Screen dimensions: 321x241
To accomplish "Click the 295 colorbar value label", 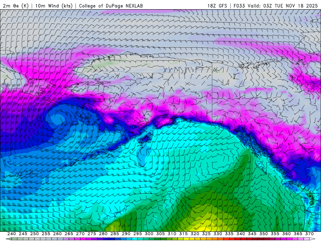I will tap(138, 234).
